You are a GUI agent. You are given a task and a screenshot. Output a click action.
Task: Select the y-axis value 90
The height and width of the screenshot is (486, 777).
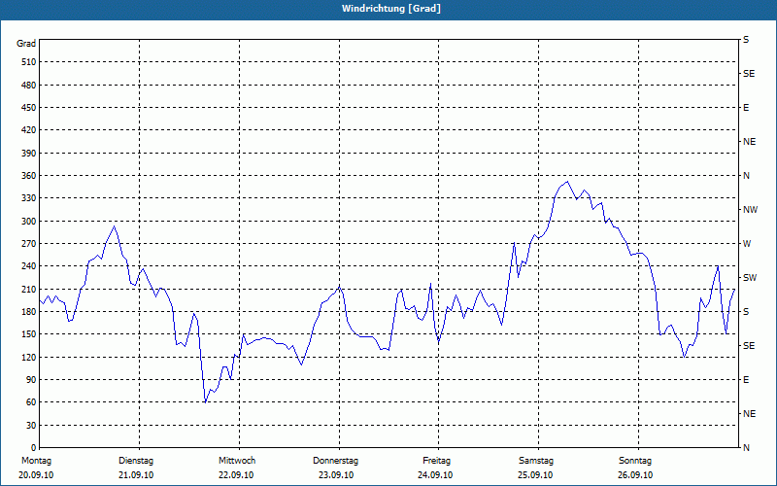[x=31, y=380]
